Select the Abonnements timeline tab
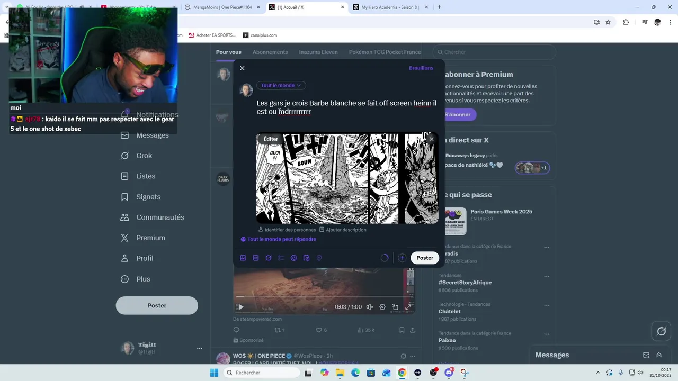The width and height of the screenshot is (678, 381). 270,52
